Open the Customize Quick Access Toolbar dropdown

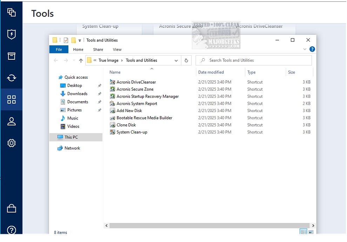[x=80, y=40]
